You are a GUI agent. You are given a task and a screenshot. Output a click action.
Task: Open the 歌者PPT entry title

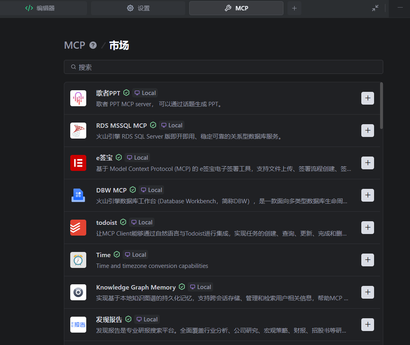tap(108, 93)
